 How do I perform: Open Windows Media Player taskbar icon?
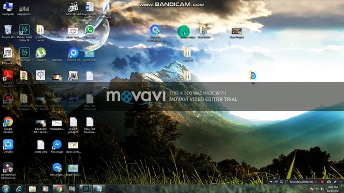point(45,189)
